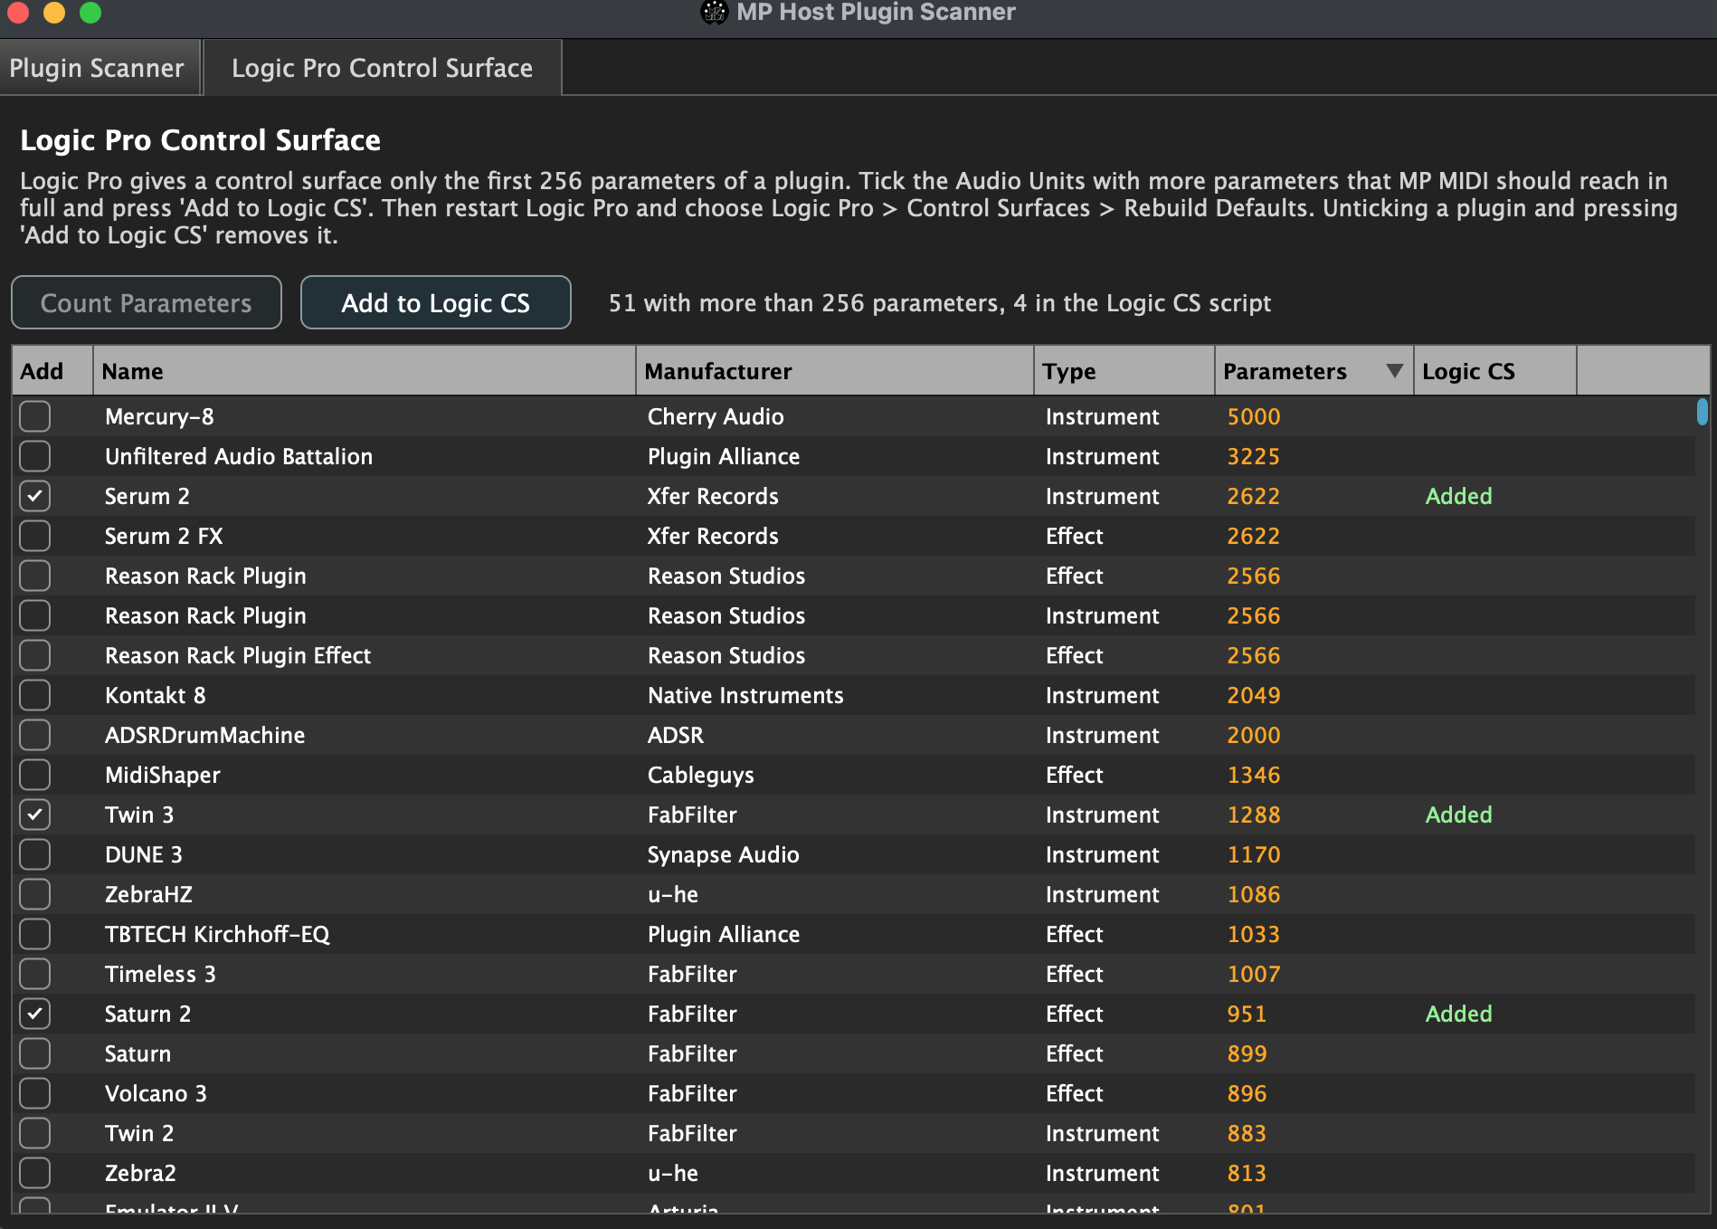Click the 'Cableguys' manufacturer cell
Viewport: 1717px width, 1229px height.
[x=701, y=775]
